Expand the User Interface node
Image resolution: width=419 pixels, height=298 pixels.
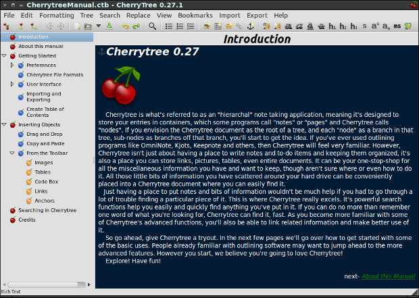[11, 84]
